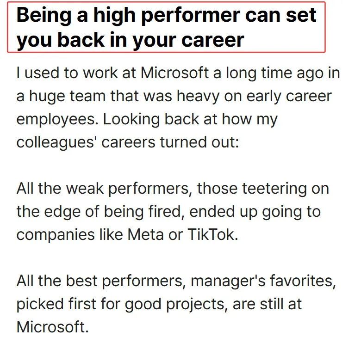Click the word "Meta" in the second paragraph

pos(146,234)
